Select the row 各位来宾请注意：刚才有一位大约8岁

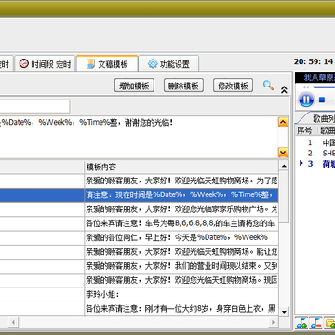(x=139, y=309)
